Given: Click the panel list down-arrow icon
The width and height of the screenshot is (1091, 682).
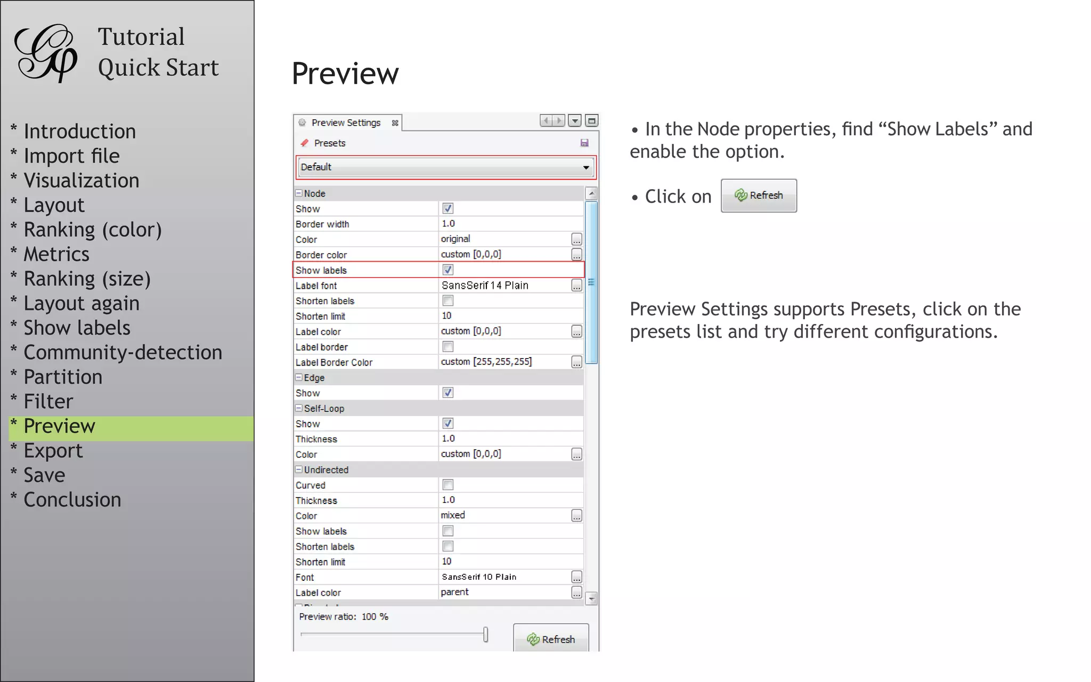Looking at the screenshot, I should click(x=574, y=121).
